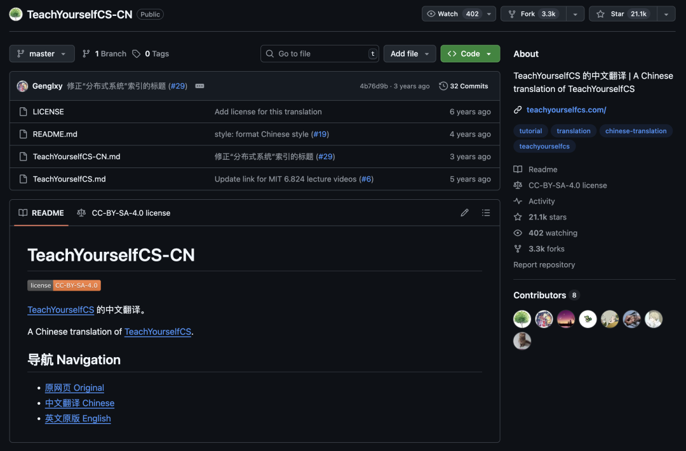
Task: Click the Fork 3.3k button
Action: [534, 14]
